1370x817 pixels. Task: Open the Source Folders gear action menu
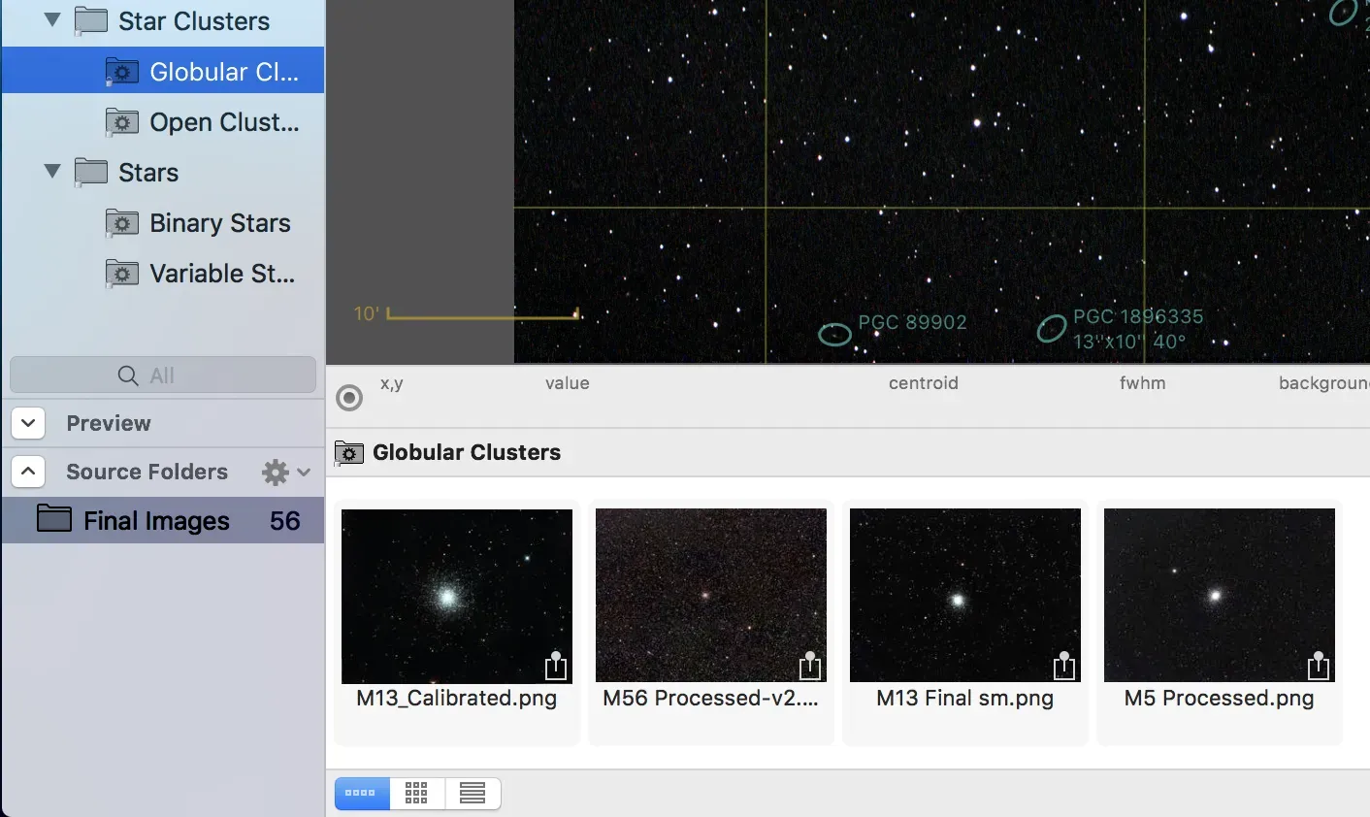(276, 472)
